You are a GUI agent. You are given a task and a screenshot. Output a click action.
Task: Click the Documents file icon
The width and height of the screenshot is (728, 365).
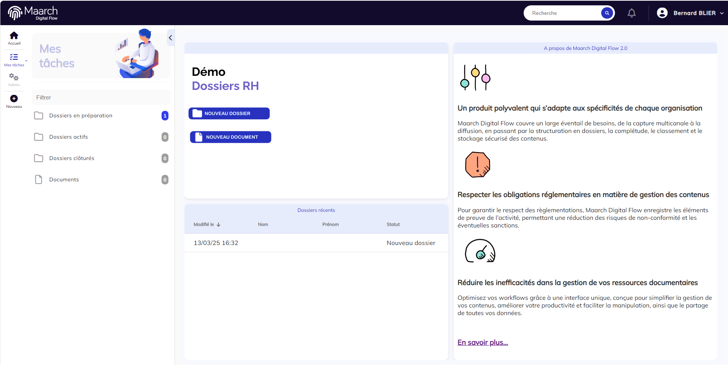point(39,179)
